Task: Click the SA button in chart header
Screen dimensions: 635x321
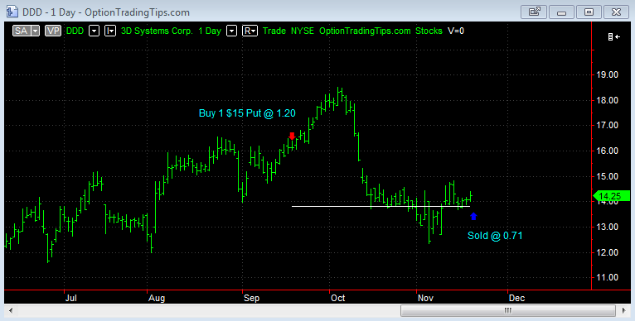Action: (x=22, y=31)
